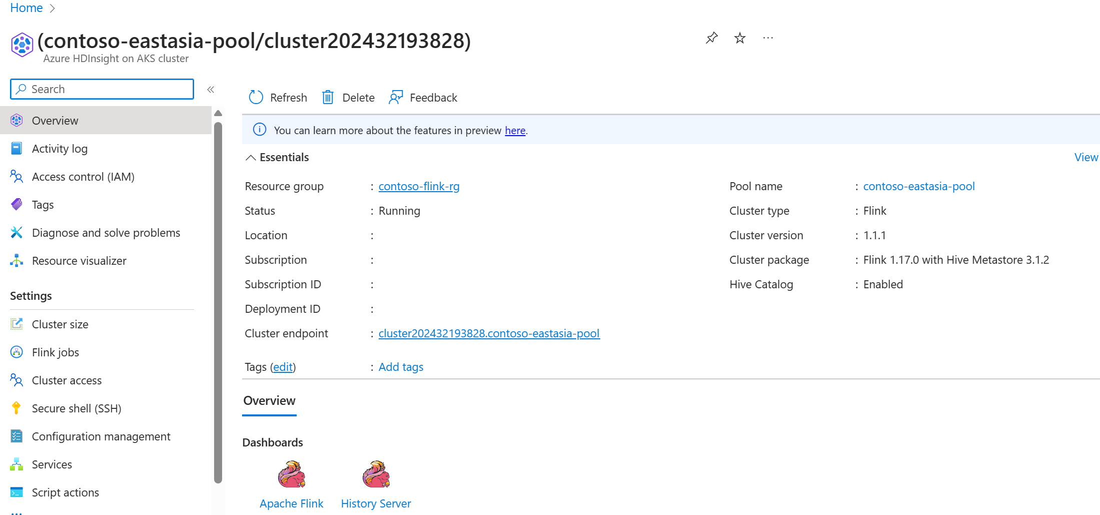The image size is (1100, 515).
Task: Click the cluster version value 1.1.1
Action: [874, 235]
